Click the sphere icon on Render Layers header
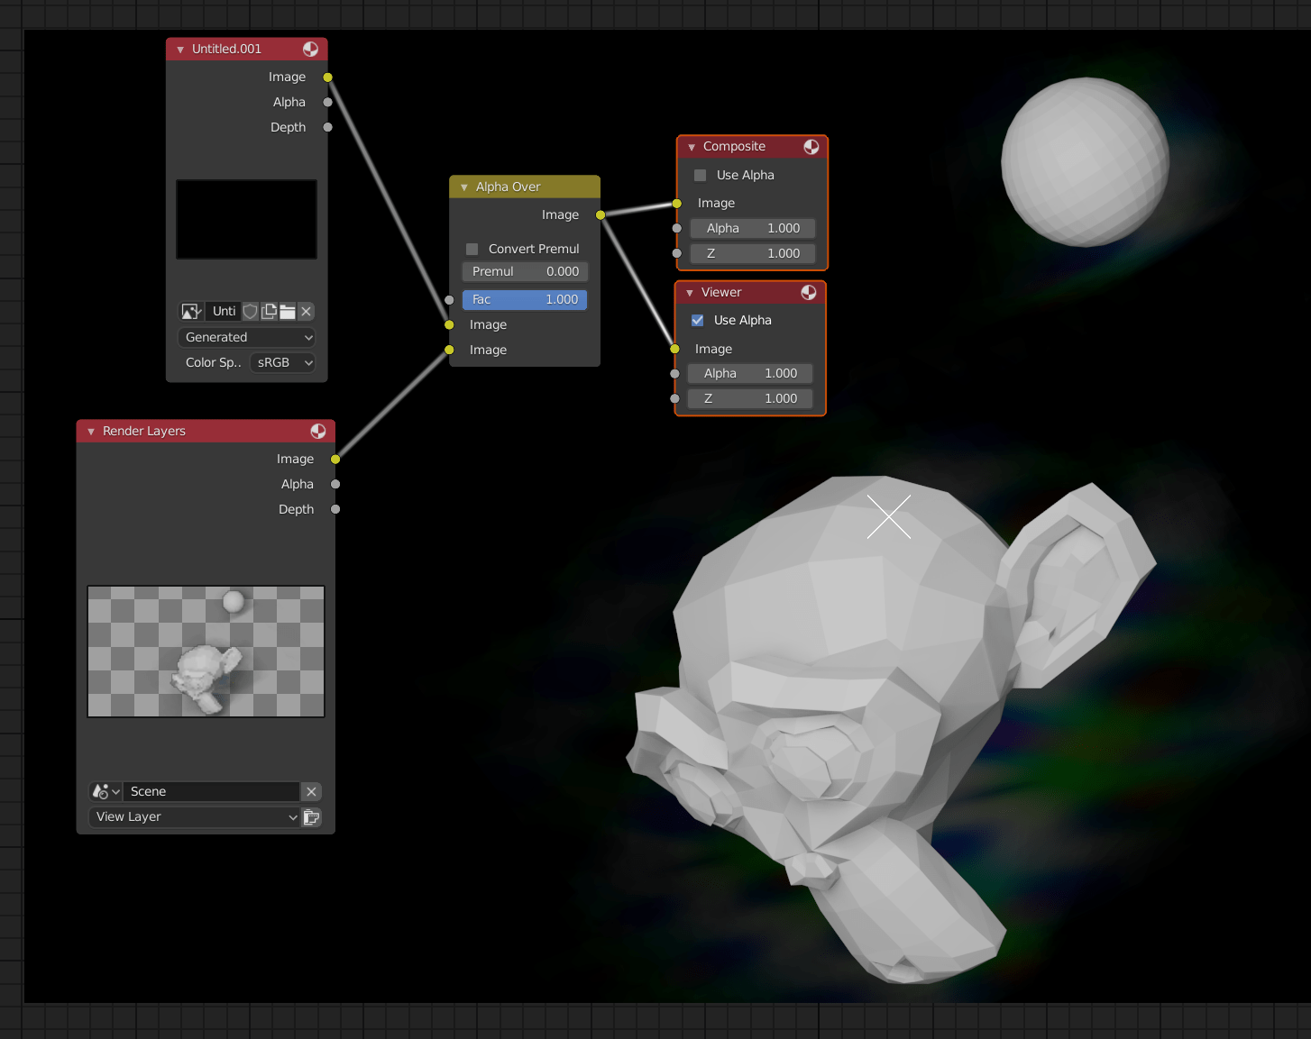The width and height of the screenshot is (1311, 1039). click(x=317, y=431)
